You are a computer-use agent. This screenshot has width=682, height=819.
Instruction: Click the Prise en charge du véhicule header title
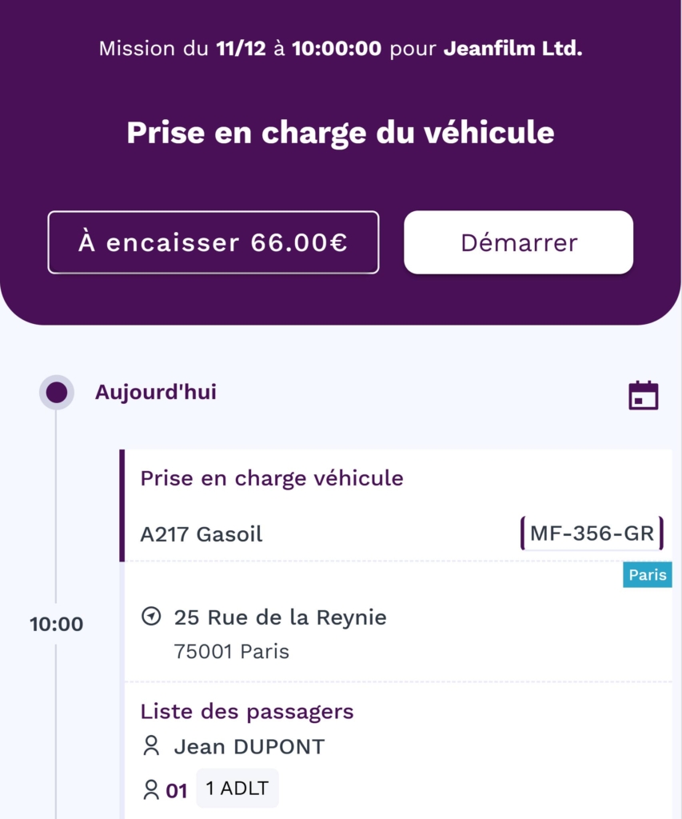tap(341, 133)
